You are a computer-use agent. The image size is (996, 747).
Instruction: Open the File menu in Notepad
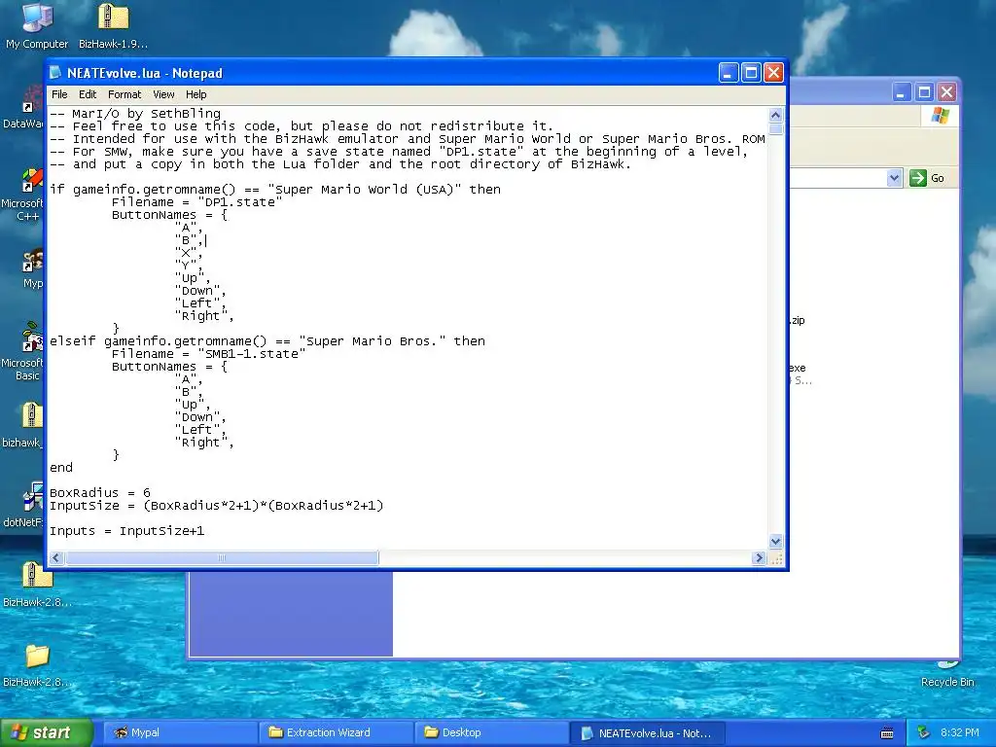[x=59, y=94]
